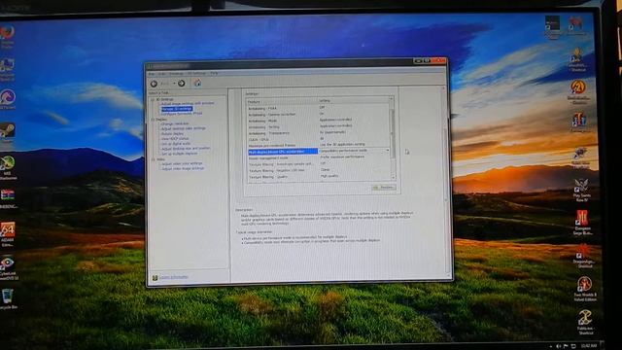The width and height of the screenshot is (622, 350).
Task: Launch MSI Afterburner from the desktop
Action: point(8,166)
